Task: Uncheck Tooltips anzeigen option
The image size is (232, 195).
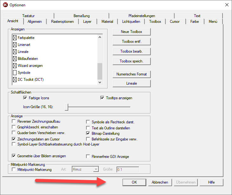Action: (102, 98)
